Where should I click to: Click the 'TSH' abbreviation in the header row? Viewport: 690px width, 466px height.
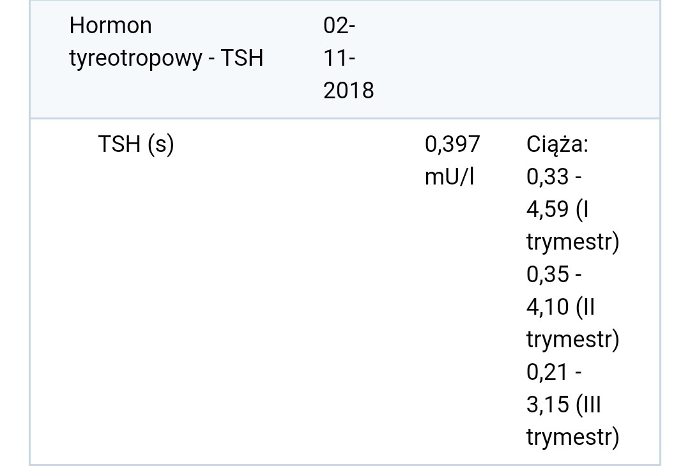pyautogui.click(x=242, y=58)
